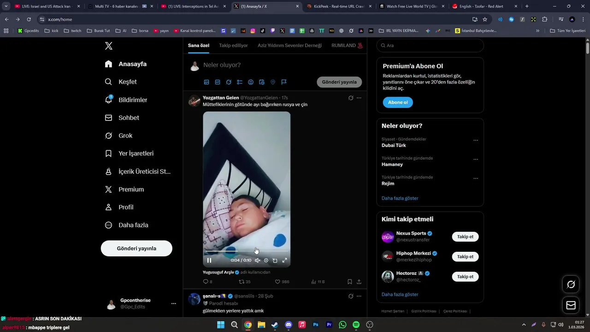
Task: Focus the Ara search field
Action: [x=430, y=46]
